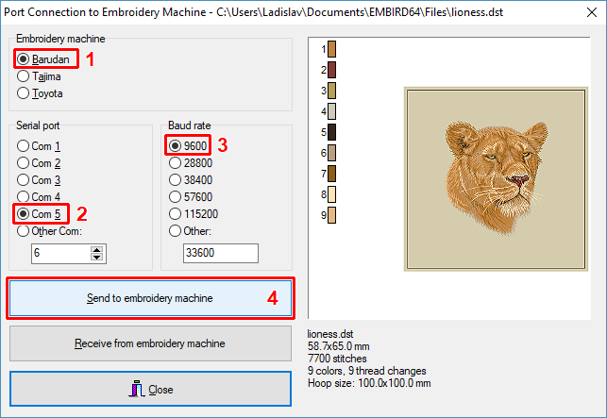The width and height of the screenshot is (607, 418).
Task: Send design to embroidery machine
Action: 151,298
